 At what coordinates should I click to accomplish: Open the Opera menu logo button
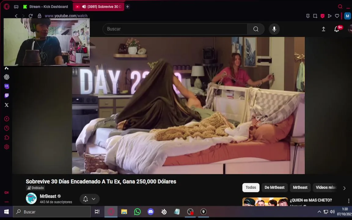coord(6,7)
